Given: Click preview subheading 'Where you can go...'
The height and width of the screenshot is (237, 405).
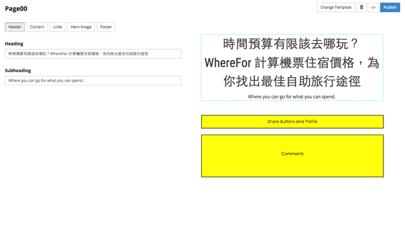Looking at the screenshot, I should [292, 97].
